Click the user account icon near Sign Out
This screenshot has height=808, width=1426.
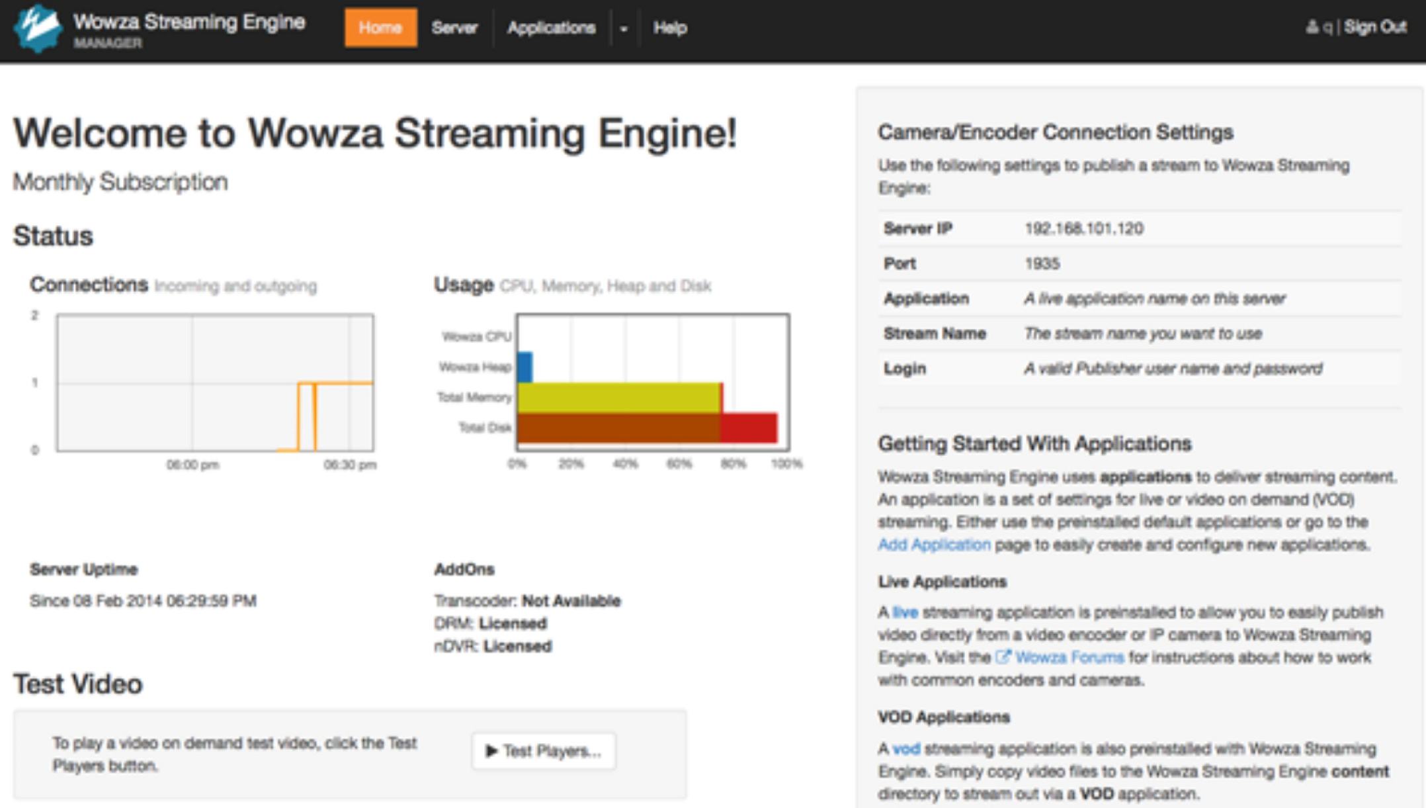pos(1312,27)
